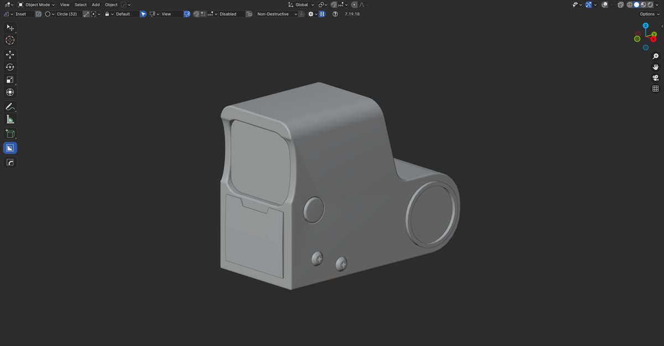
Task: Open the gear settings dropdown
Action: [x=312, y=14]
